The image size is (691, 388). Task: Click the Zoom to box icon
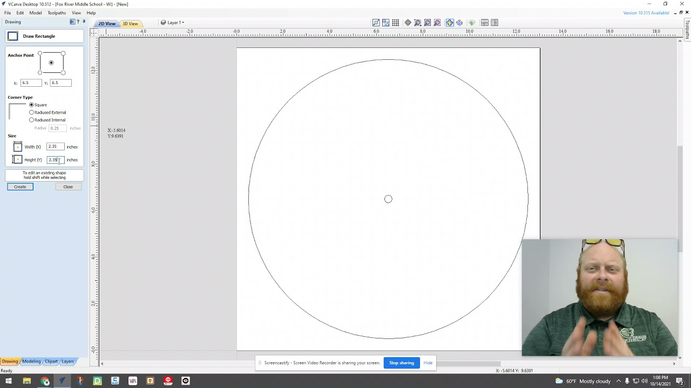tap(418, 23)
